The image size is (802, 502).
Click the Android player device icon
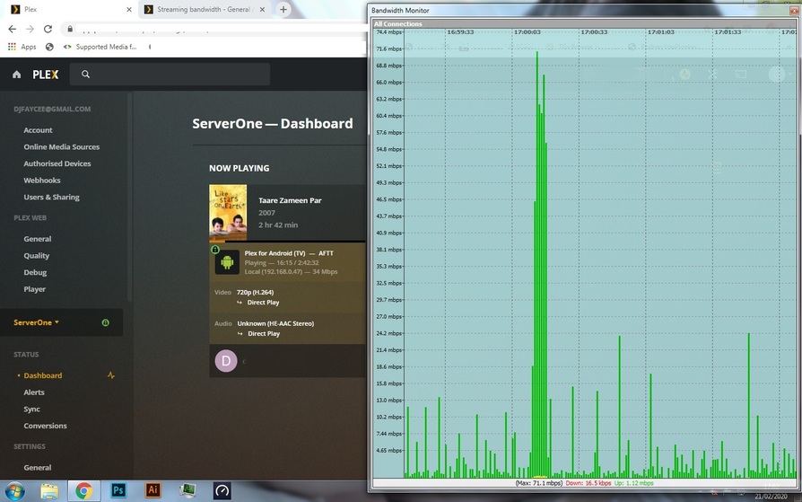click(227, 262)
